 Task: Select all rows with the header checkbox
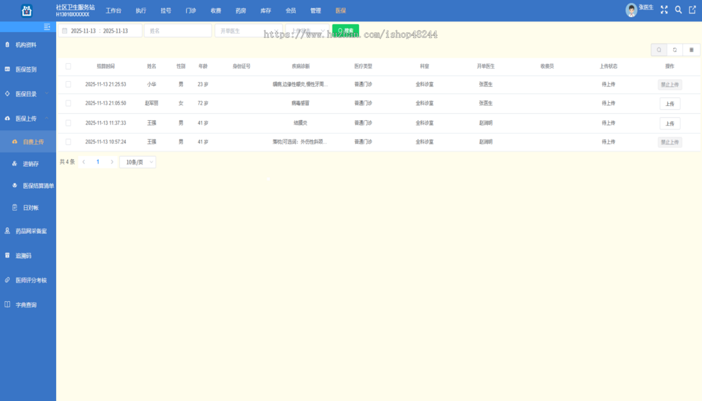[68, 67]
